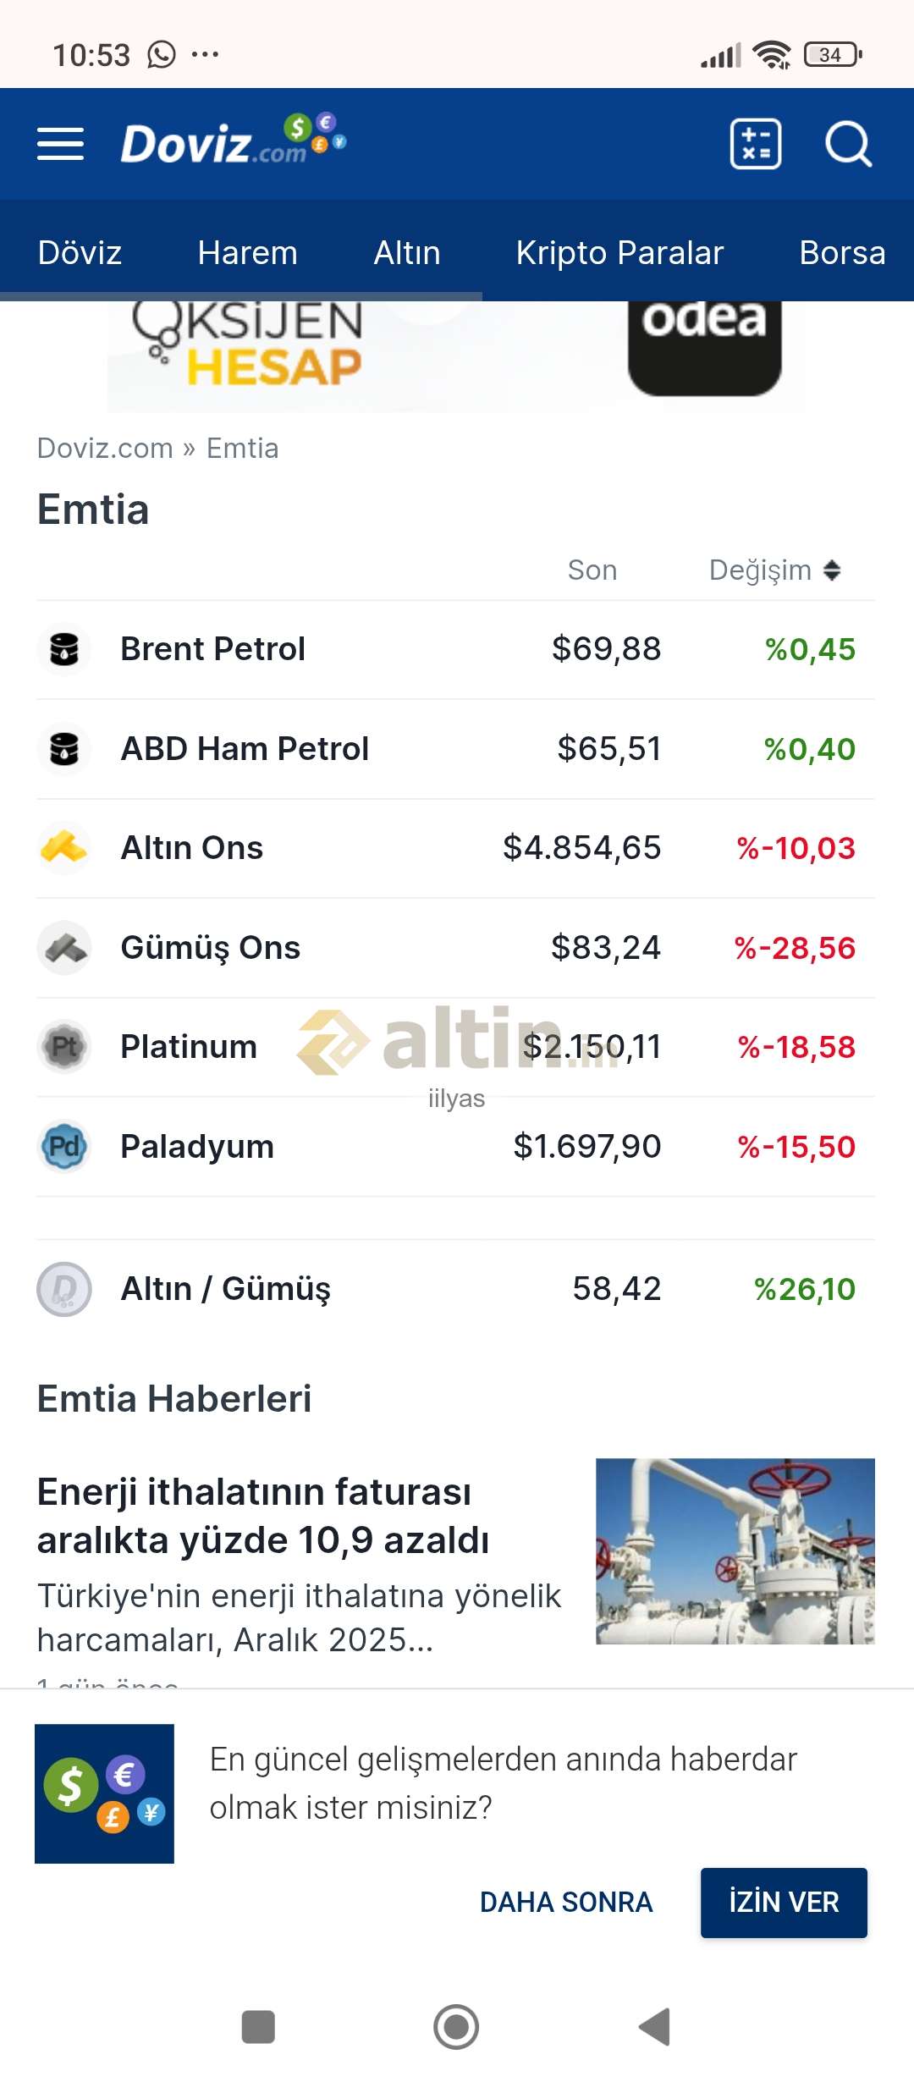This screenshot has height=2082, width=914.
Task: Open the Kripto Paralar tab
Action: tap(619, 252)
